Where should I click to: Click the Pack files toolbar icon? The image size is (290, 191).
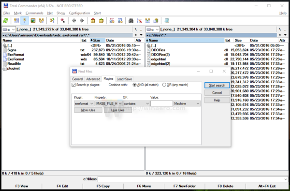(x=93, y=20)
